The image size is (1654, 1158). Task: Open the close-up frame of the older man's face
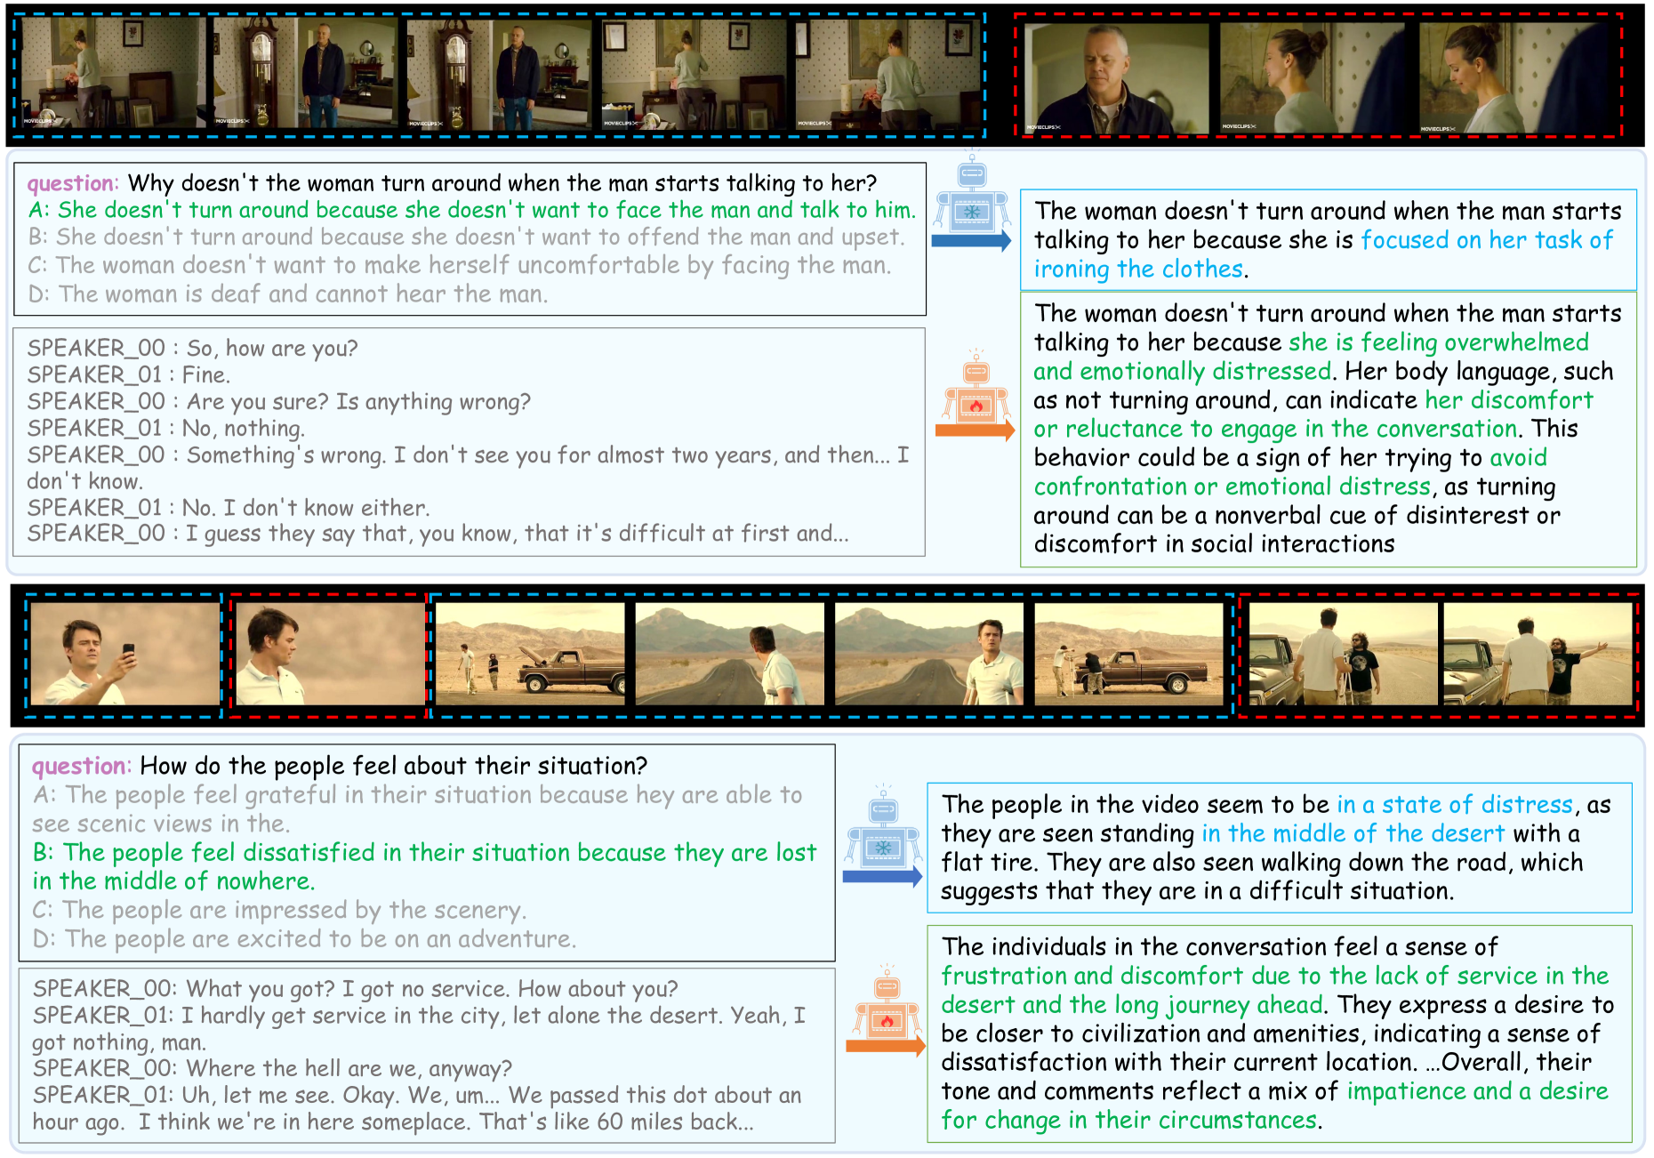pos(1116,77)
